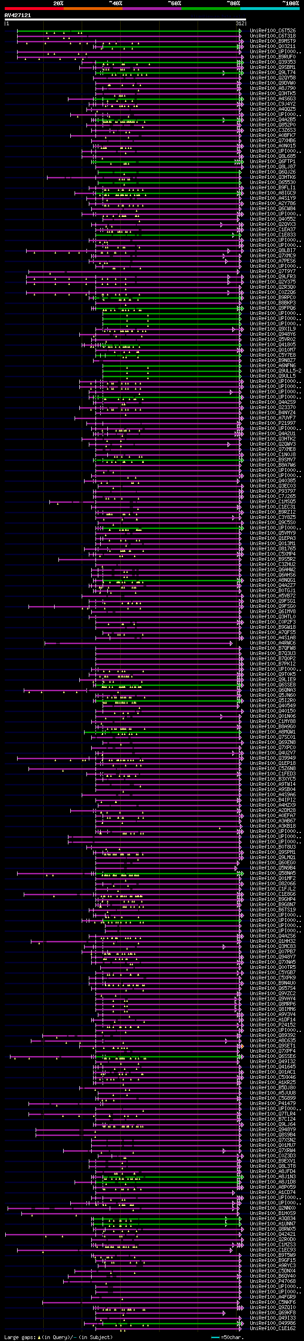The width and height of the screenshot is (304, 1341).
Task: Pick the UniRef100_Q2NNX0 hit
Action: click(273, 1208)
